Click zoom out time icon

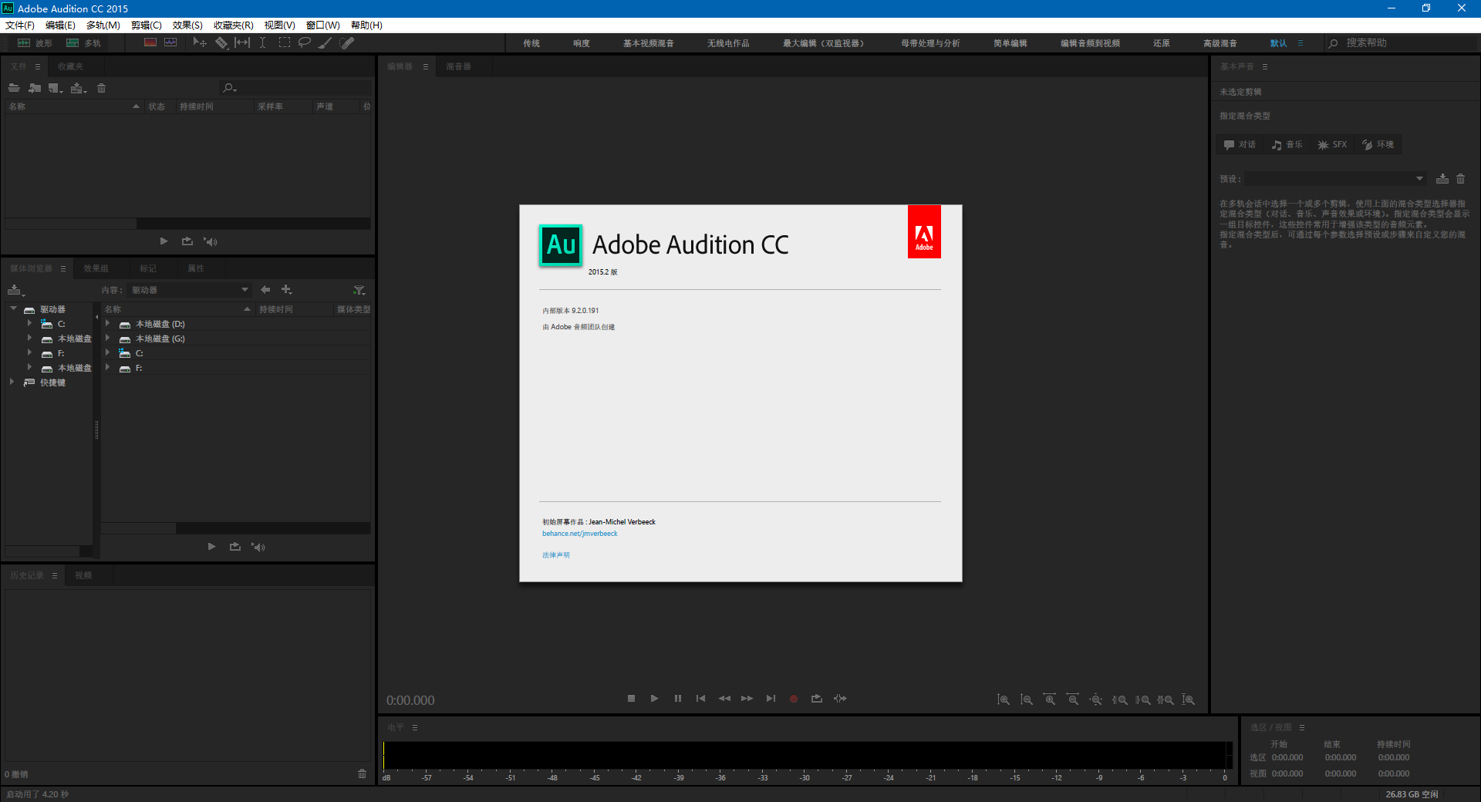1072,699
